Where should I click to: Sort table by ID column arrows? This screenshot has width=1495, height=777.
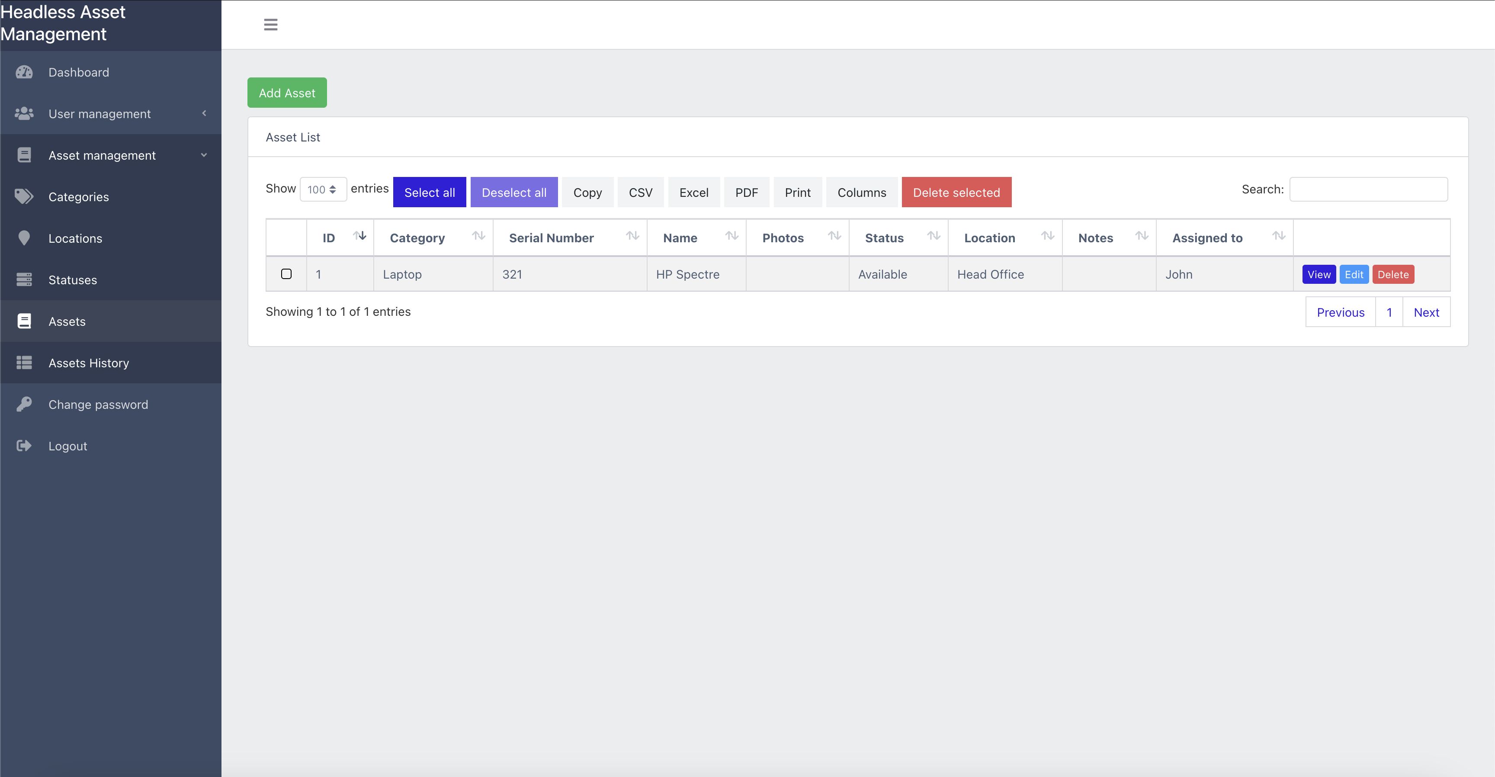pyautogui.click(x=360, y=236)
